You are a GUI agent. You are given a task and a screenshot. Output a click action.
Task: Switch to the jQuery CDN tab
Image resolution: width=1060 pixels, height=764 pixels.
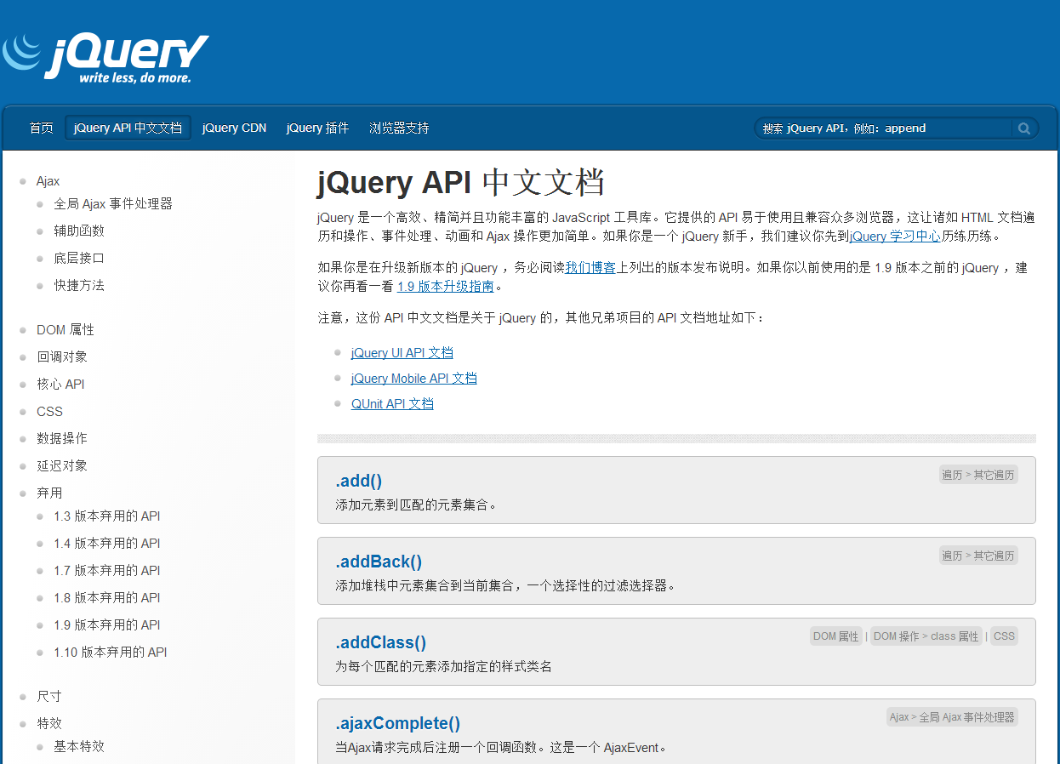[234, 128]
